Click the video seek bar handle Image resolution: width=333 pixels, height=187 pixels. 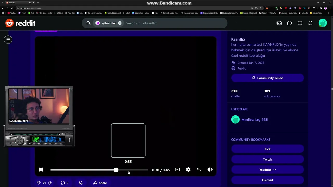point(116,170)
